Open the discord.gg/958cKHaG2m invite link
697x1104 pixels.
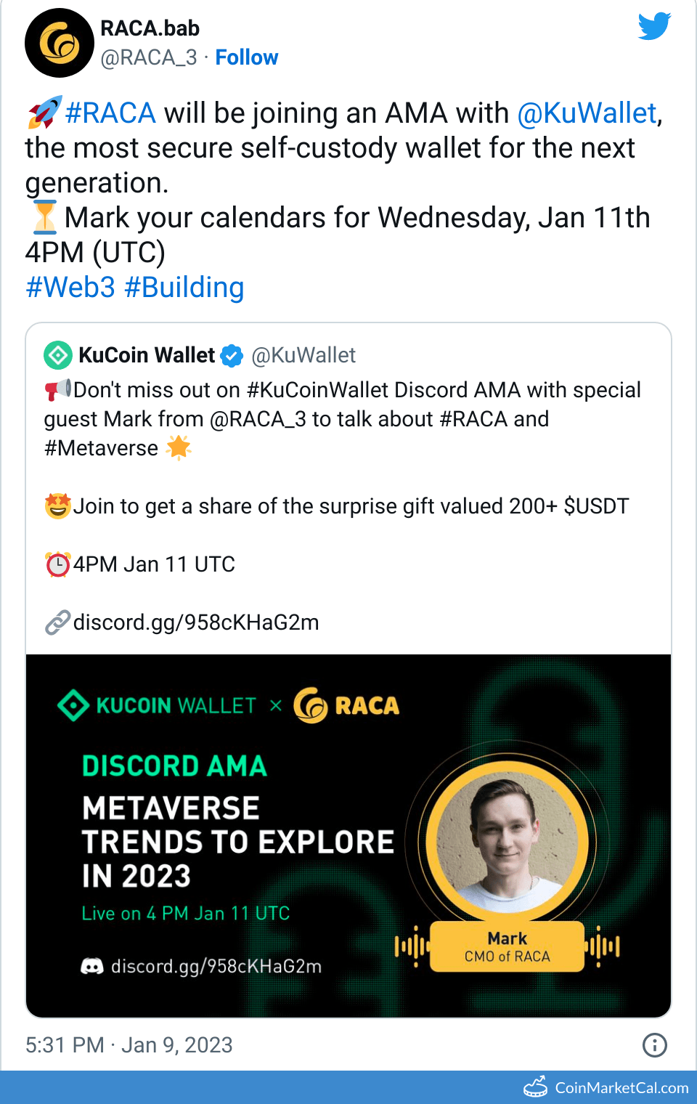196,622
